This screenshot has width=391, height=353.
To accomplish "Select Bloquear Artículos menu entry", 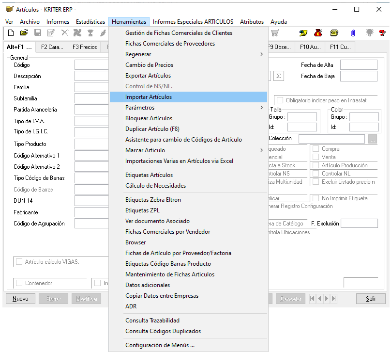I will coord(188,118).
